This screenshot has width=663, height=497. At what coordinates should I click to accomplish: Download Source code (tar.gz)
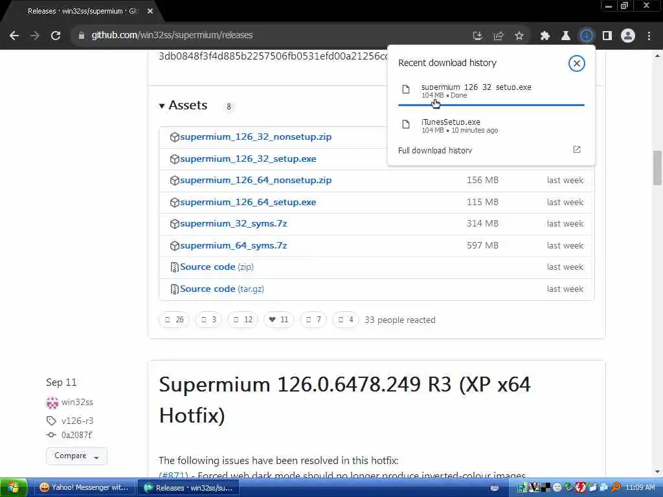[222, 289]
